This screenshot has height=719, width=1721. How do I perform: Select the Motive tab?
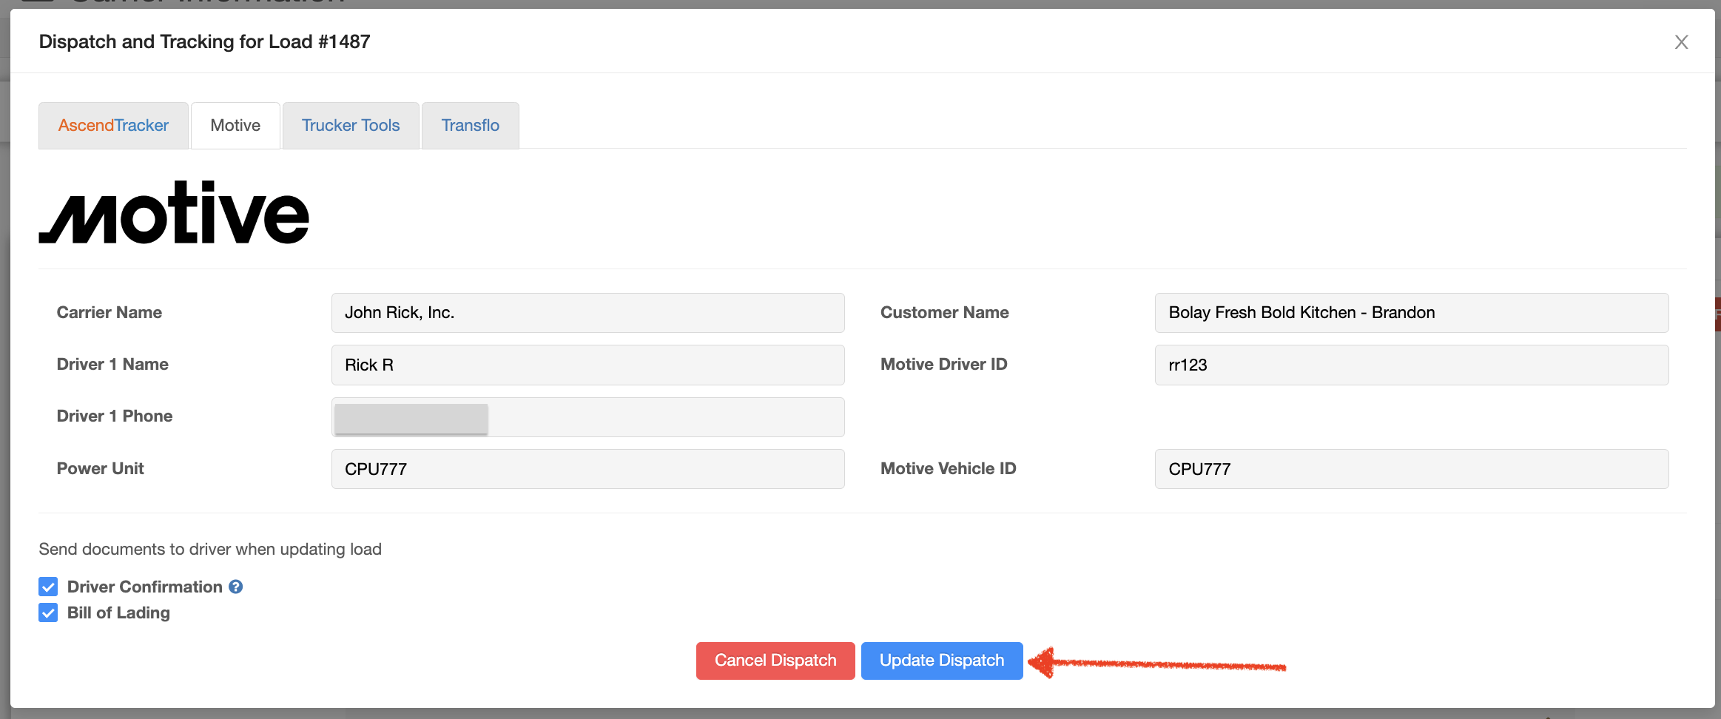(x=235, y=126)
